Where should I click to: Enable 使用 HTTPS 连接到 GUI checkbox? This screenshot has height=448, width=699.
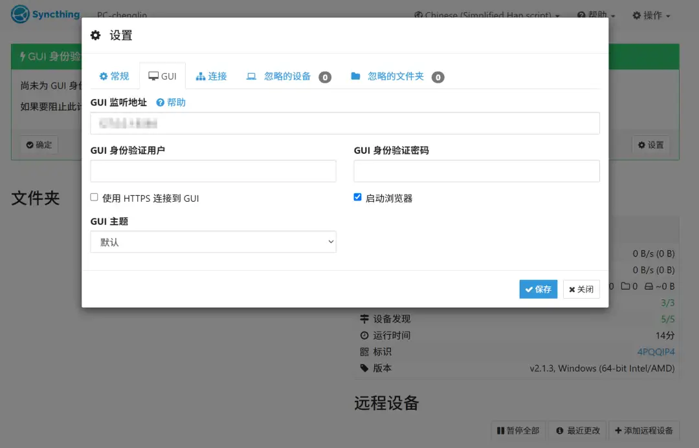pyautogui.click(x=94, y=197)
